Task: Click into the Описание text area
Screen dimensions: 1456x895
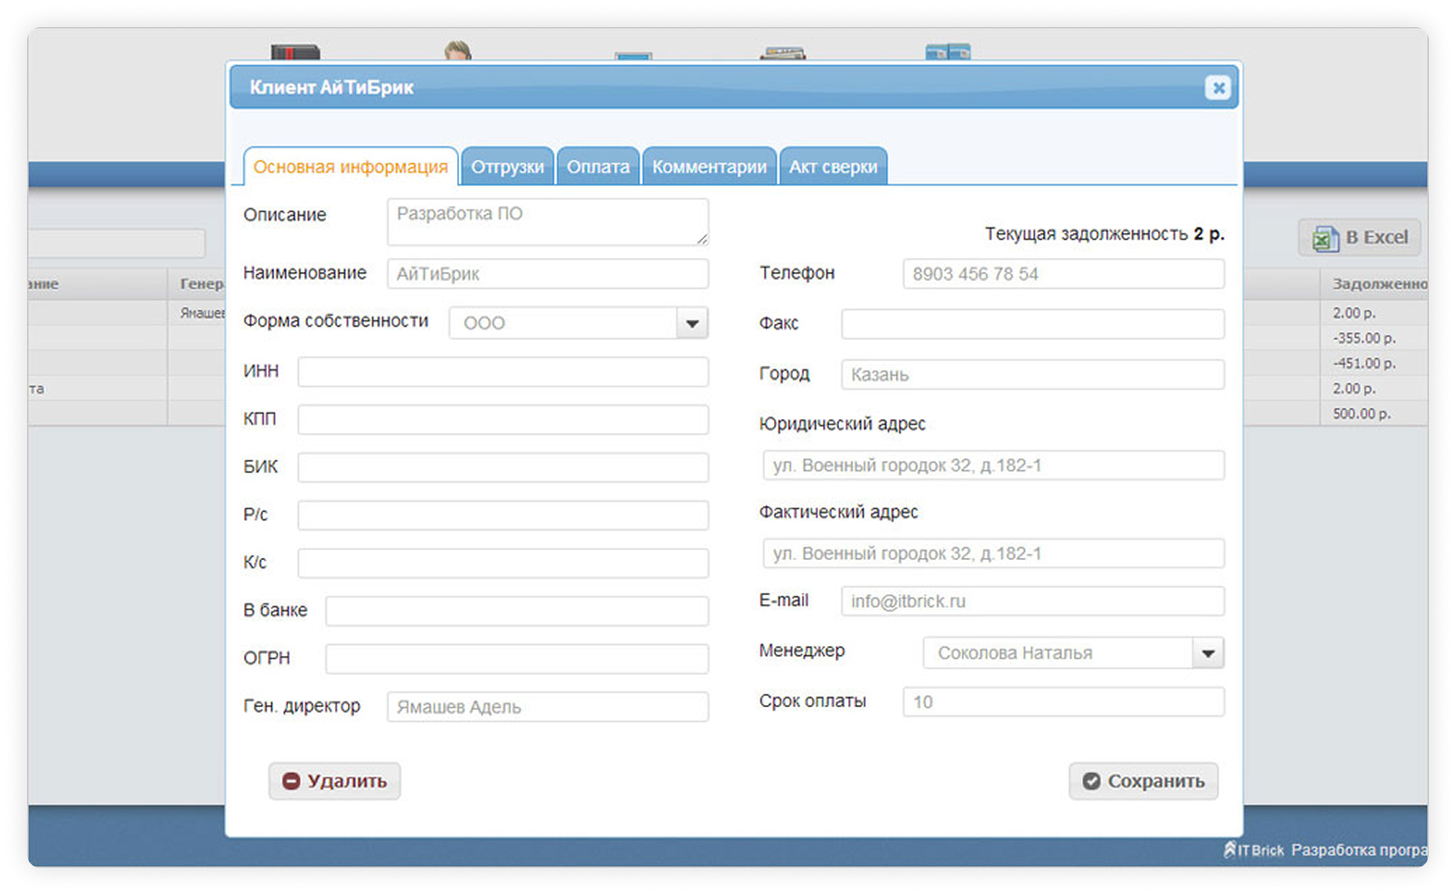Action: point(547,222)
